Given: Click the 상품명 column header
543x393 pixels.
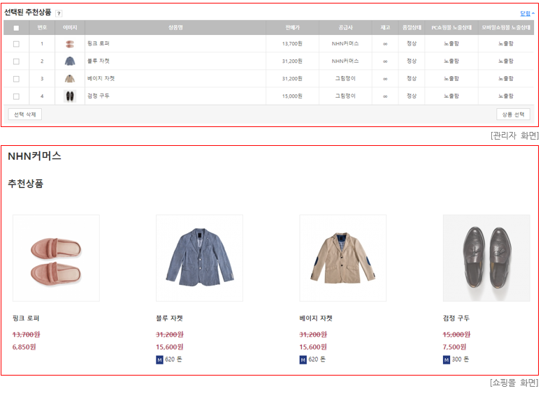Looking at the screenshot, I should tap(175, 28).
